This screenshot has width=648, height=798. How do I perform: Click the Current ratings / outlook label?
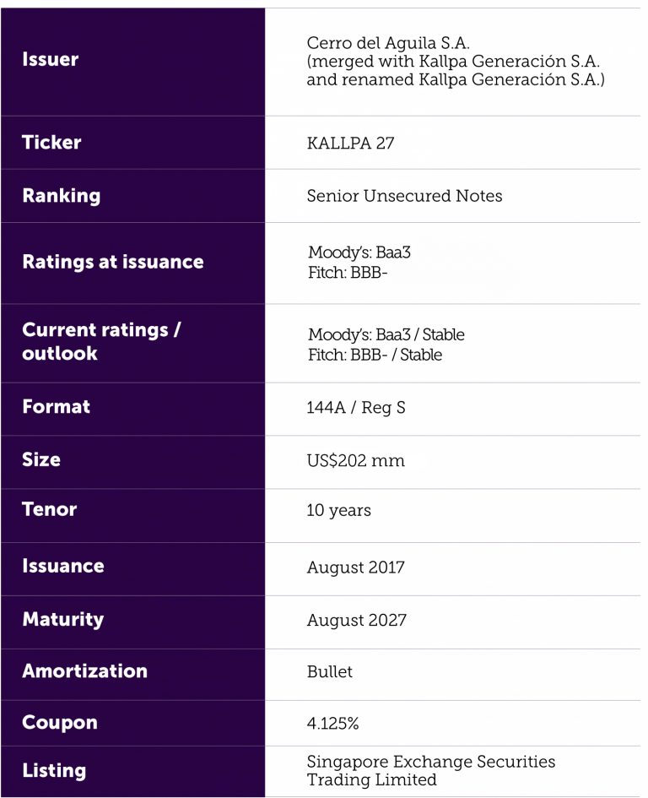pyautogui.click(x=101, y=341)
